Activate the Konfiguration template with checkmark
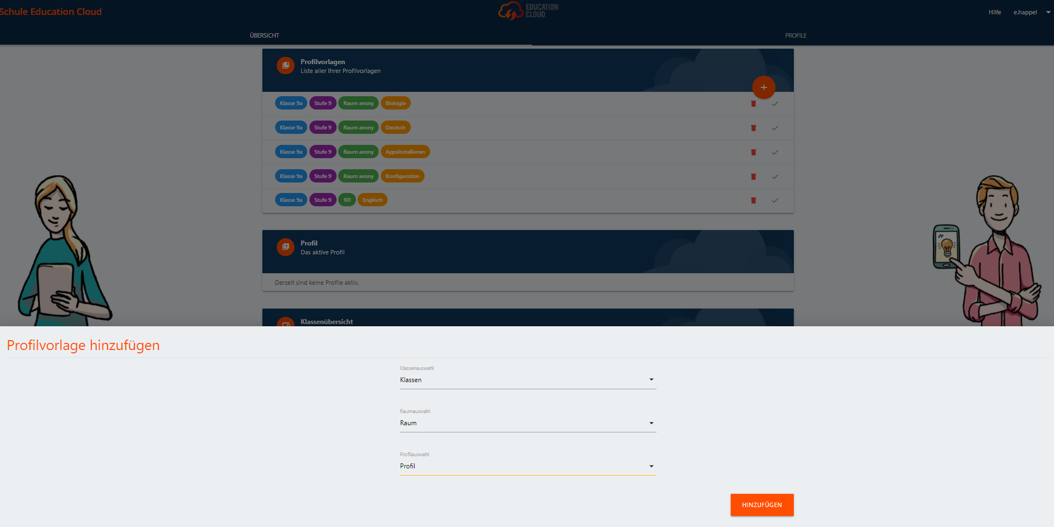Screen dimensions: 1054x527 click(x=775, y=177)
